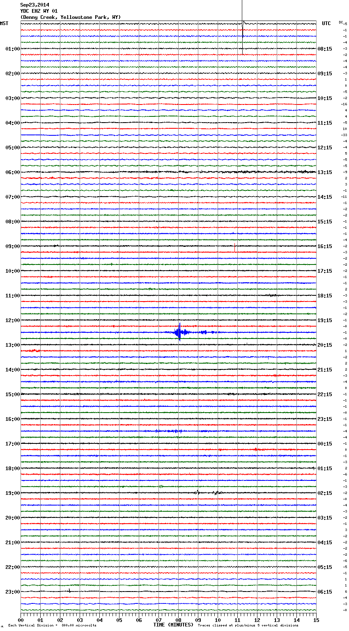Viewport: 349px width, 631px height.
Task: Click the tall black spike on the top trace
Action: click(x=243, y=27)
